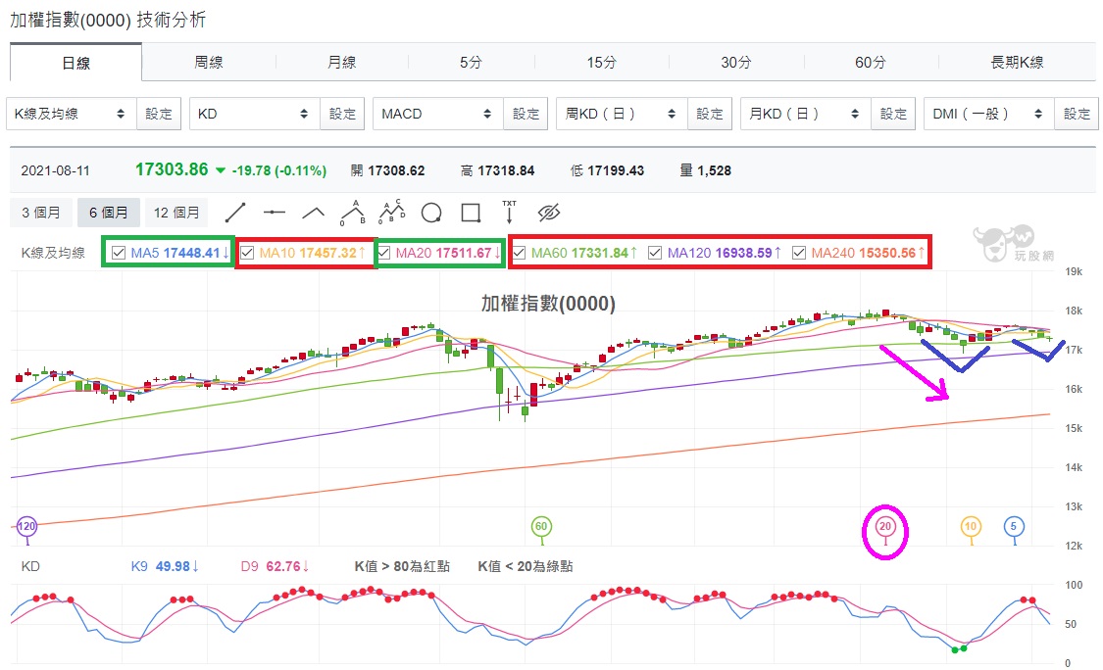Screen dimensions: 1103x670
Task: Select the horizontal line drawing tool
Action: click(275, 213)
